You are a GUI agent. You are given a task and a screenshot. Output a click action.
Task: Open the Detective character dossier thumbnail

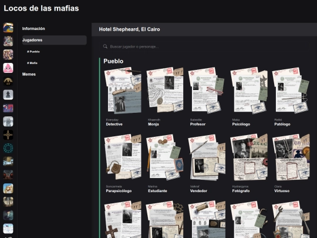(x=123, y=90)
